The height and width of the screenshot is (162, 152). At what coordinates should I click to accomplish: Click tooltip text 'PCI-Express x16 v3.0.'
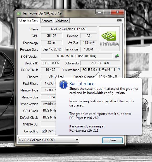(84, 118)
